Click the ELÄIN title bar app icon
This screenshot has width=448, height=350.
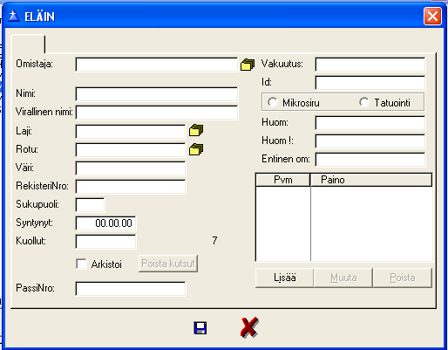coord(14,17)
